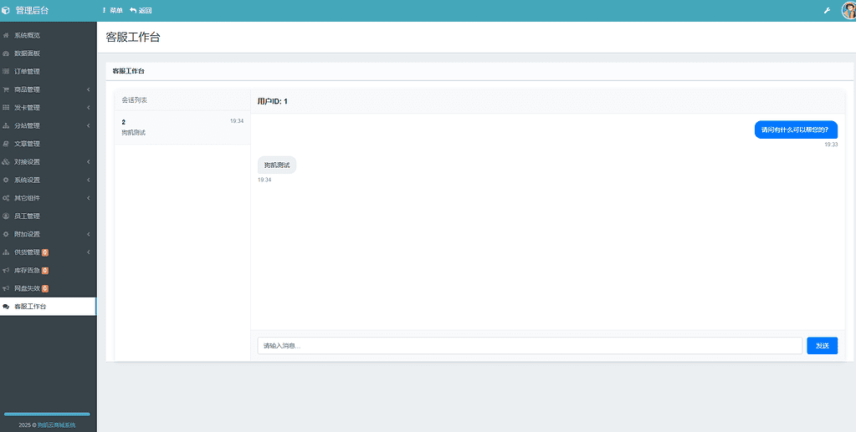Select the list icon for 订单管理
Viewport: 856px width, 432px height.
click(x=6, y=71)
